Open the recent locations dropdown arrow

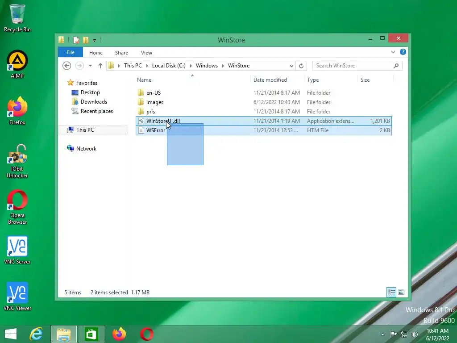[x=90, y=66]
